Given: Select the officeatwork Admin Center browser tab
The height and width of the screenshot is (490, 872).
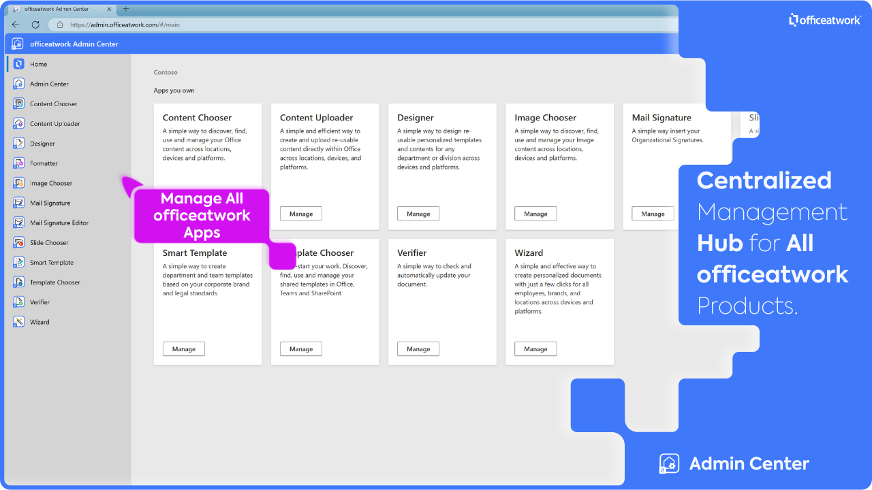Looking at the screenshot, I should coord(63,9).
